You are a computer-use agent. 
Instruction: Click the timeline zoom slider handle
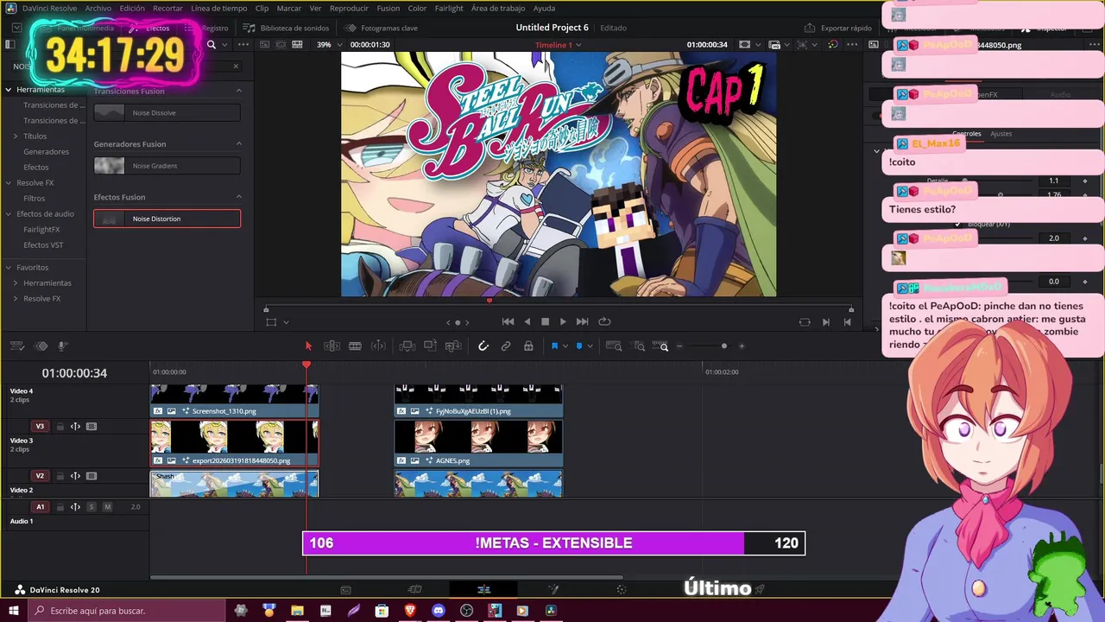(723, 346)
